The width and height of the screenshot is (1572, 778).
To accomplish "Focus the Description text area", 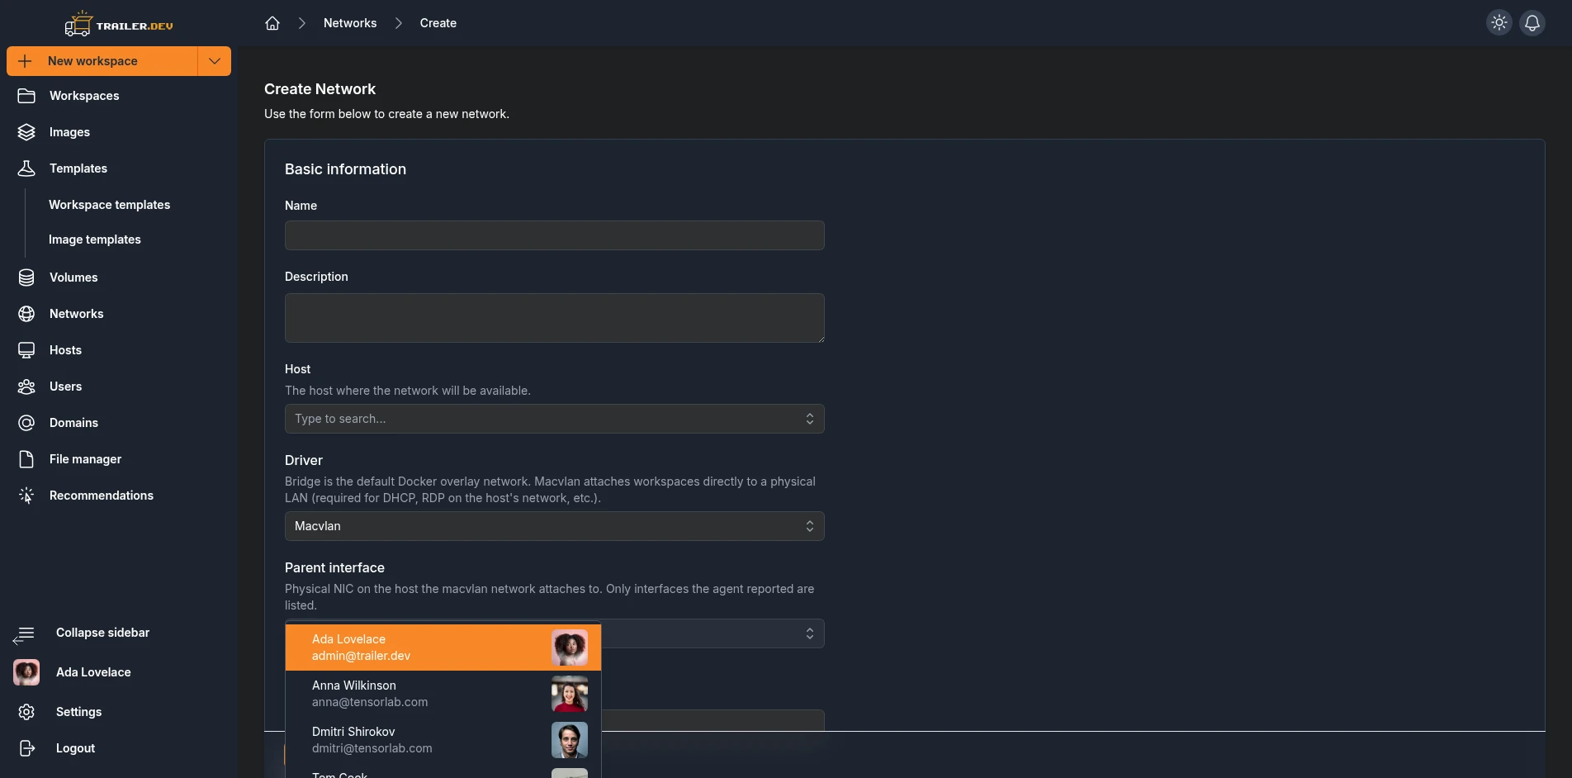I will (x=555, y=318).
